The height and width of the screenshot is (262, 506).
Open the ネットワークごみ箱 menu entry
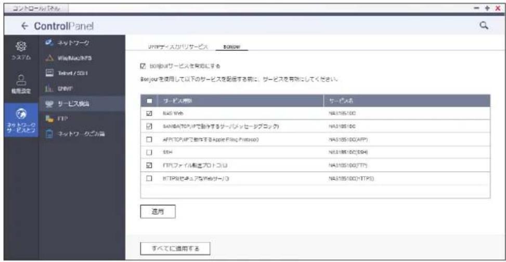(x=82, y=134)
